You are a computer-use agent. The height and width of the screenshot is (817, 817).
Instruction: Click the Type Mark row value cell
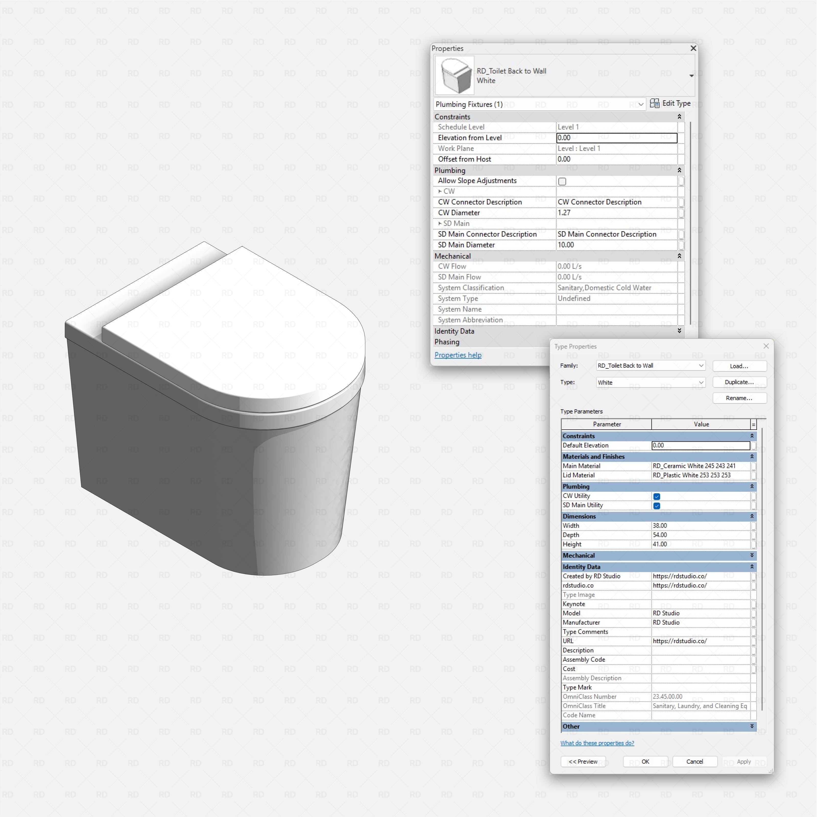pos(701,687)
